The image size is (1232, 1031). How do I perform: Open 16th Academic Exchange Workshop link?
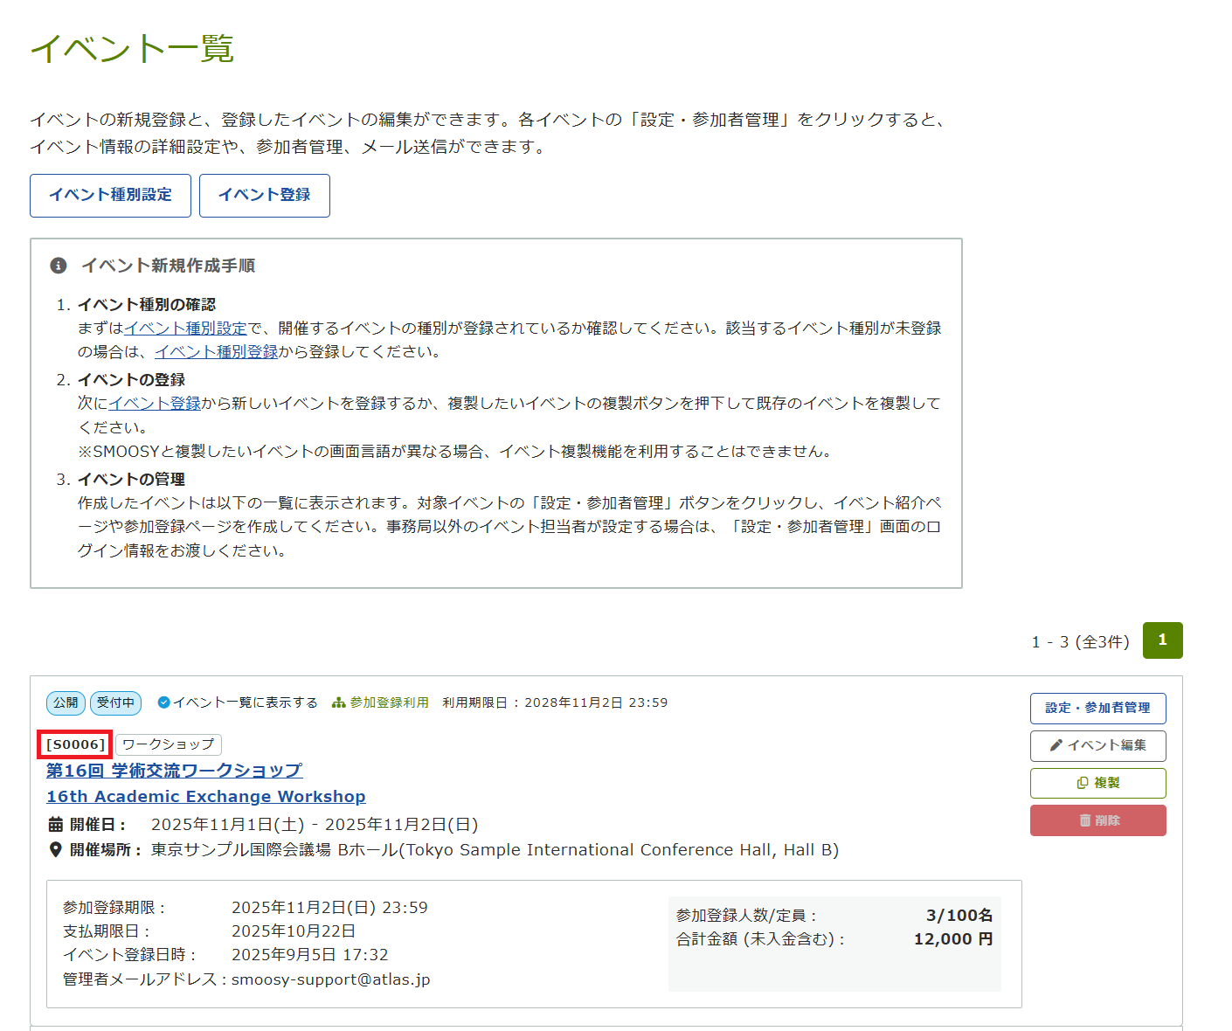[205, 797]
